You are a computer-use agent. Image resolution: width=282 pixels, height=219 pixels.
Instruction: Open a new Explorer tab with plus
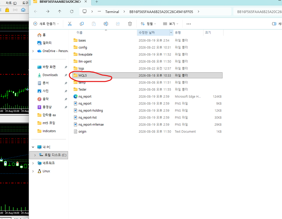(97, 2)
